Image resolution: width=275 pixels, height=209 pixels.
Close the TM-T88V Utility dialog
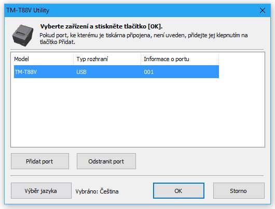[263, 10]
